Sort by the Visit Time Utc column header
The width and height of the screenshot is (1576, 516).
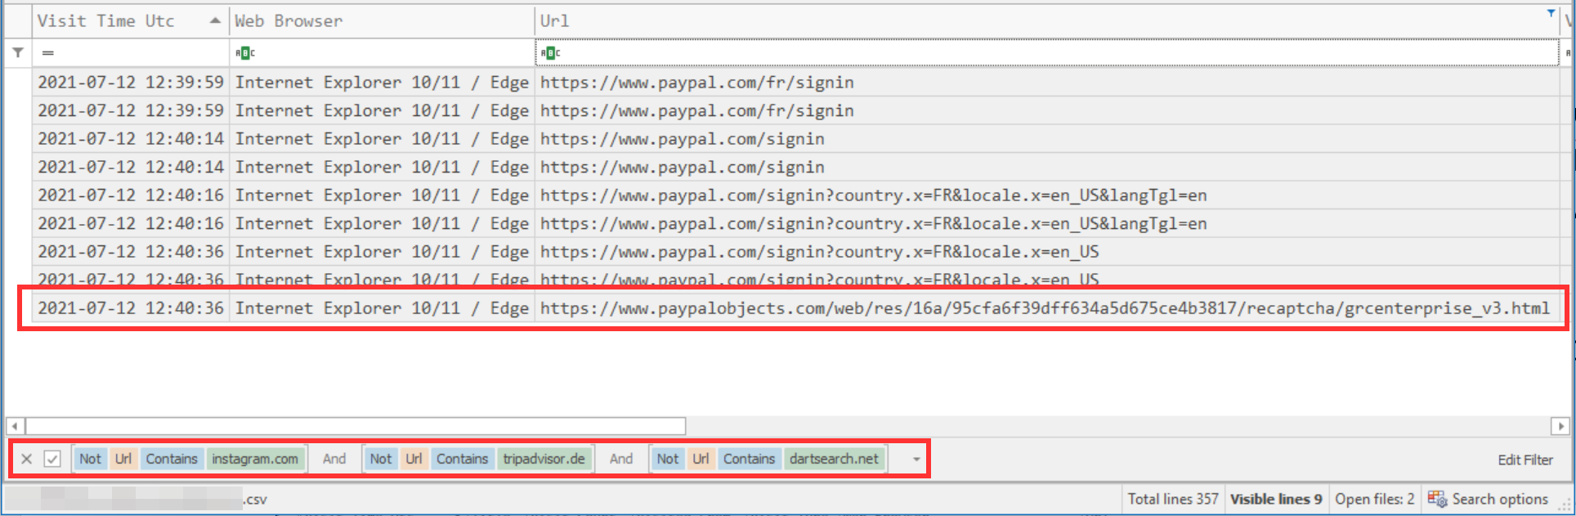coord(131,21)
